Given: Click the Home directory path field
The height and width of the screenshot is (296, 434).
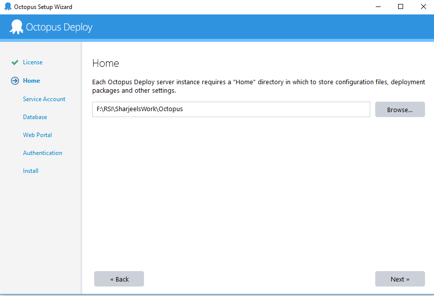Looking at the screenshot, I should pos(231,109).
